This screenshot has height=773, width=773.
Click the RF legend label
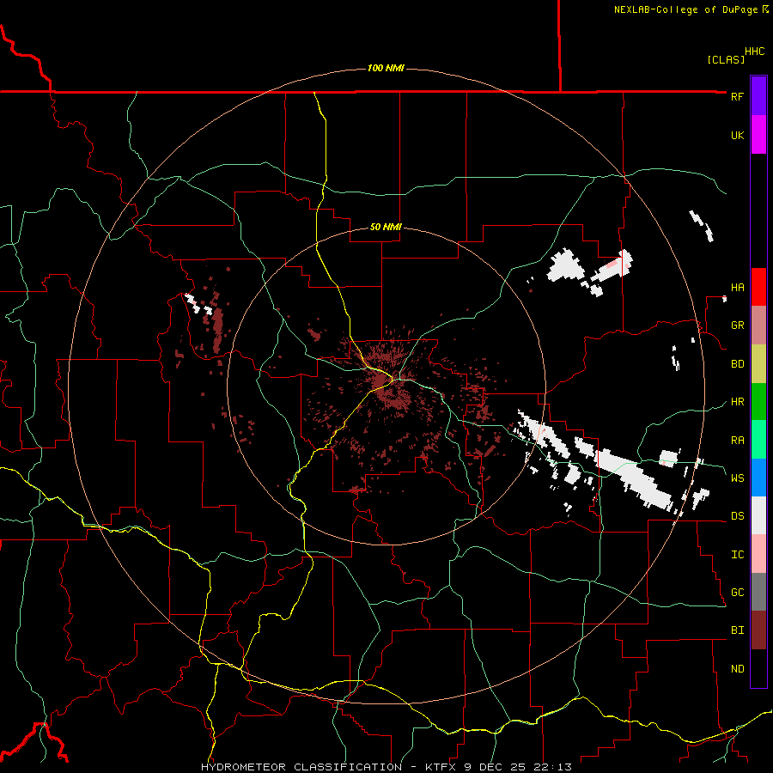click(x=737, y=96)
